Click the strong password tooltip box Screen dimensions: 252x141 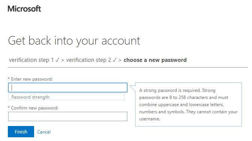pyautogui.click(x=188, y=105)
